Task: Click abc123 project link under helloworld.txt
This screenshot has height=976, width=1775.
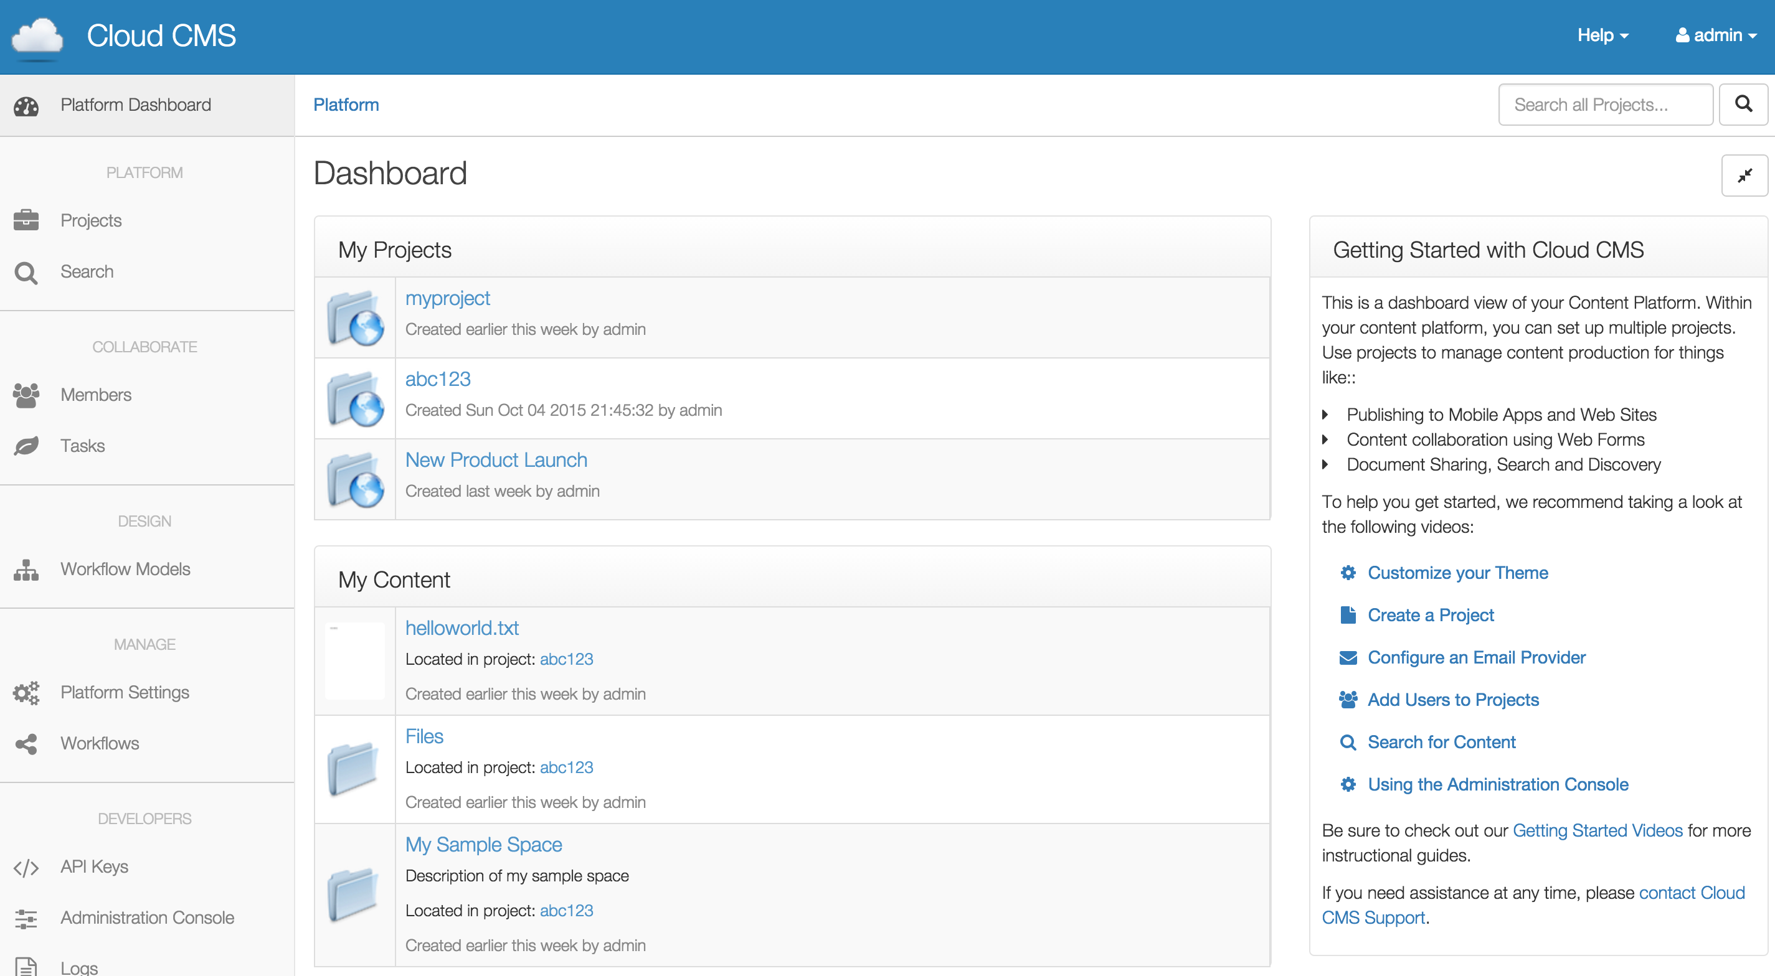Action: [x=566, y=660]
